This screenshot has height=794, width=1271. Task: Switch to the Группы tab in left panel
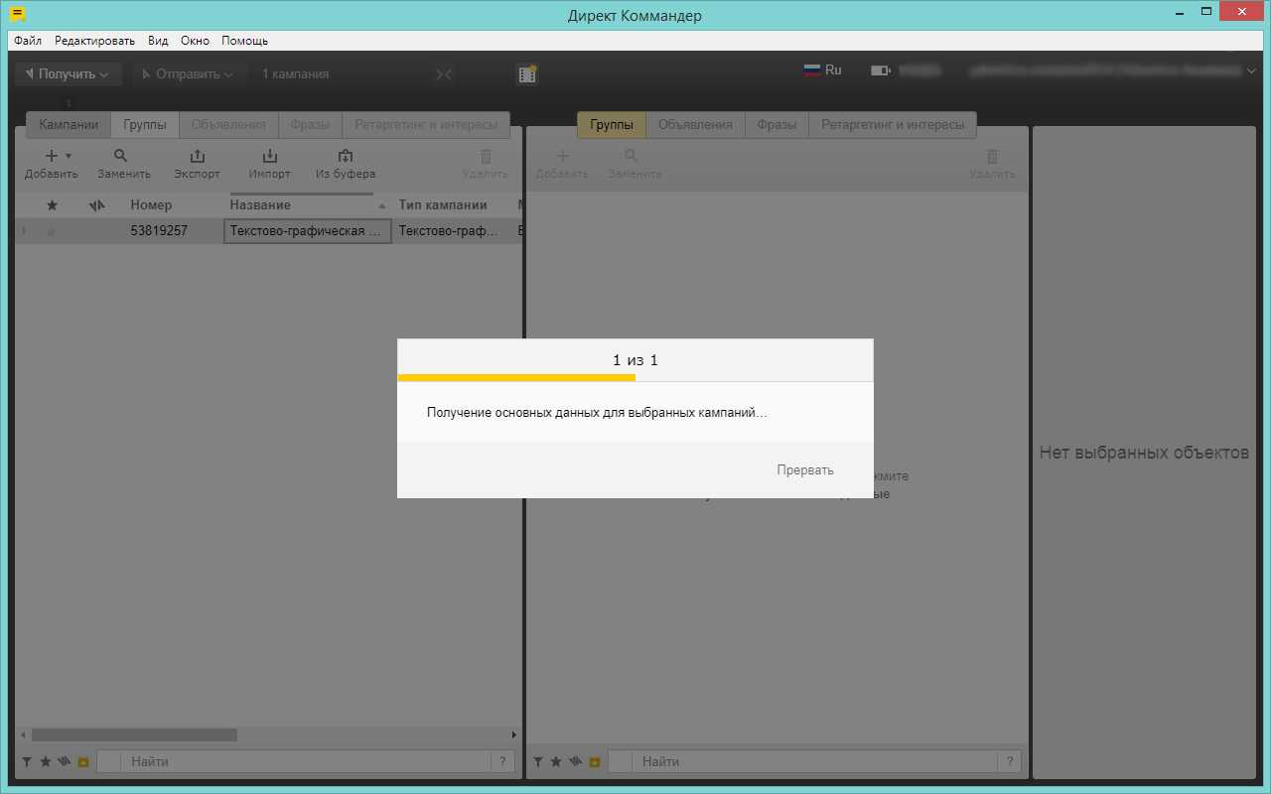coord(145,125)
